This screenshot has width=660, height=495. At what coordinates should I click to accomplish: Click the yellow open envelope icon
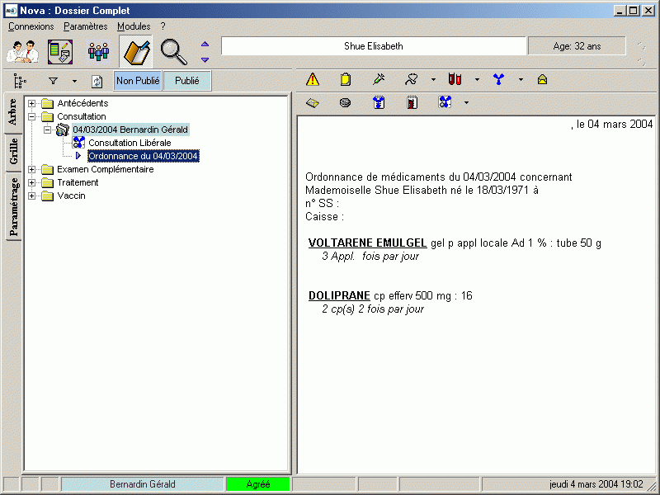point(542,79)
